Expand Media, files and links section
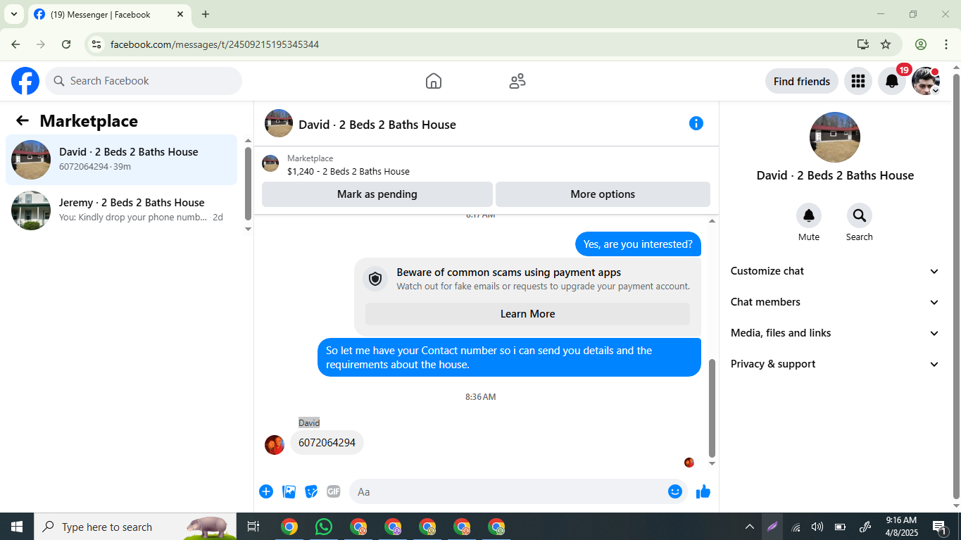 click(x=835, y=333)
